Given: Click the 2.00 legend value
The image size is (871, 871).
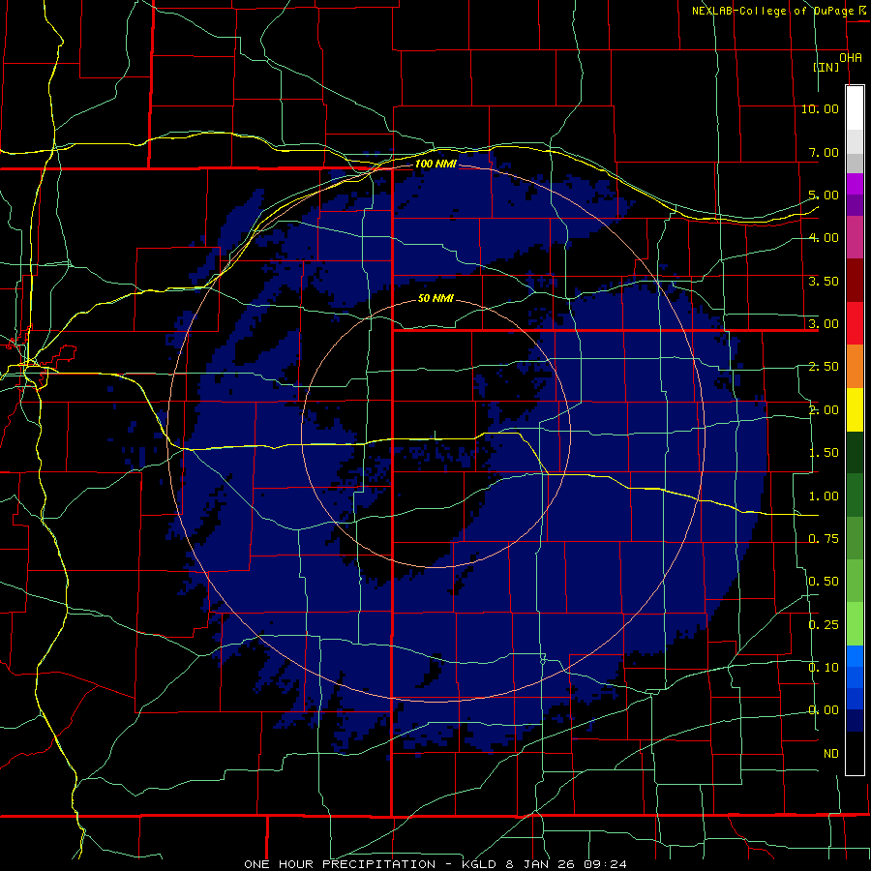Looking at the screenshot, I should tap(824, 410).
